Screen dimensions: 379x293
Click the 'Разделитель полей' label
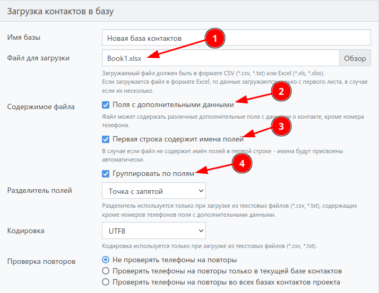coord(39,191)
